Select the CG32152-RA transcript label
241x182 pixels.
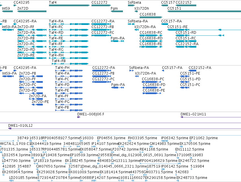(187, 44)
